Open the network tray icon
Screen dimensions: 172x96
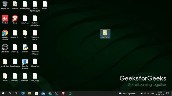point(145,93)
